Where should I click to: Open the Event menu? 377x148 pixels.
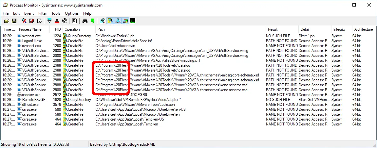[x=29, y=13]
